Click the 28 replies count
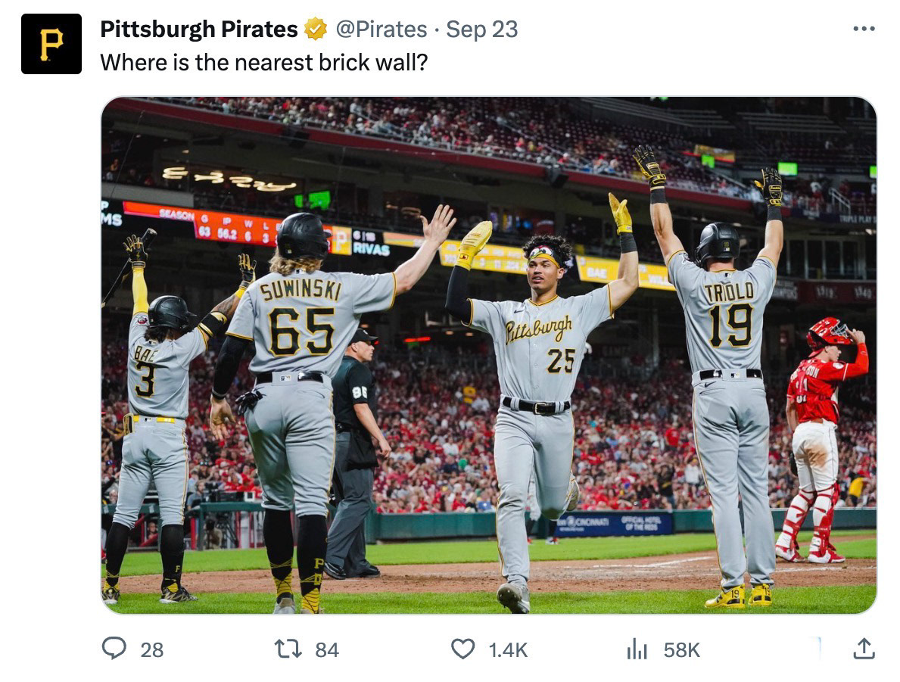Screen dimensions: 900x682 pyautogui.click(x=152, y=650)
